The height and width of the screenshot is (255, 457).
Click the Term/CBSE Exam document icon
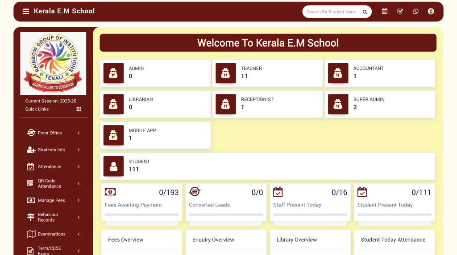(x=30, y=251)
